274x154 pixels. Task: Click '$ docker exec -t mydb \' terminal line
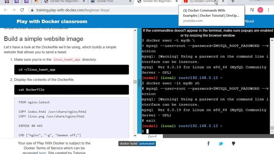pyautogui.click(x=168, y=40)
